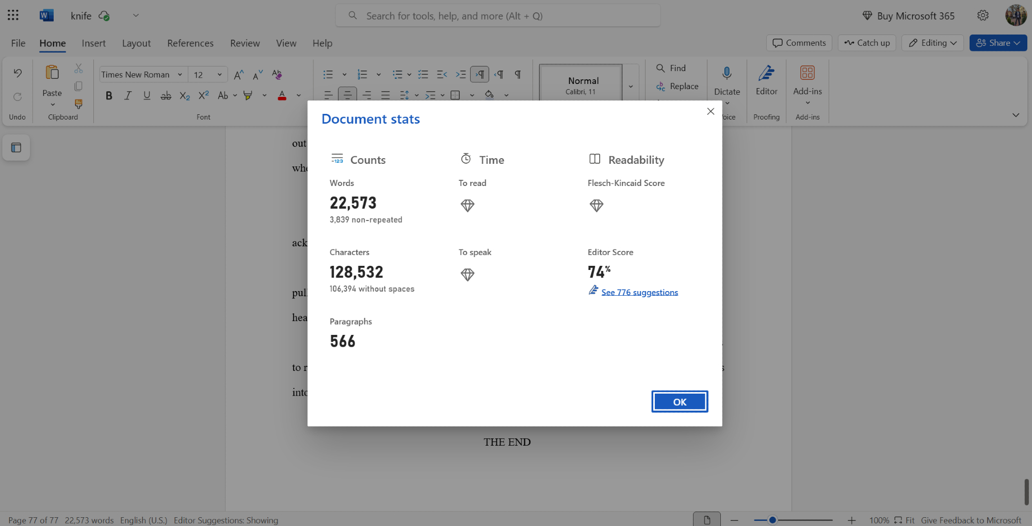Click the Strikethrough icon

(166, 95)
